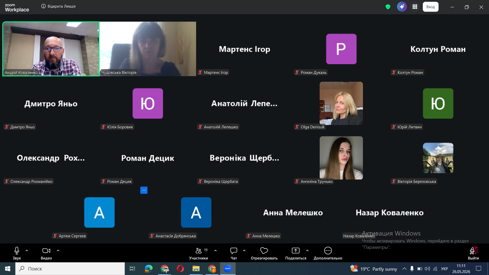Expand audio options arrow next to Звук
Viewport: 489px width, 275px height.
pos(27,251)
